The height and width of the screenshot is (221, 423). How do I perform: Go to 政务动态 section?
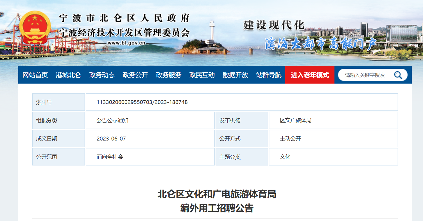102,75
